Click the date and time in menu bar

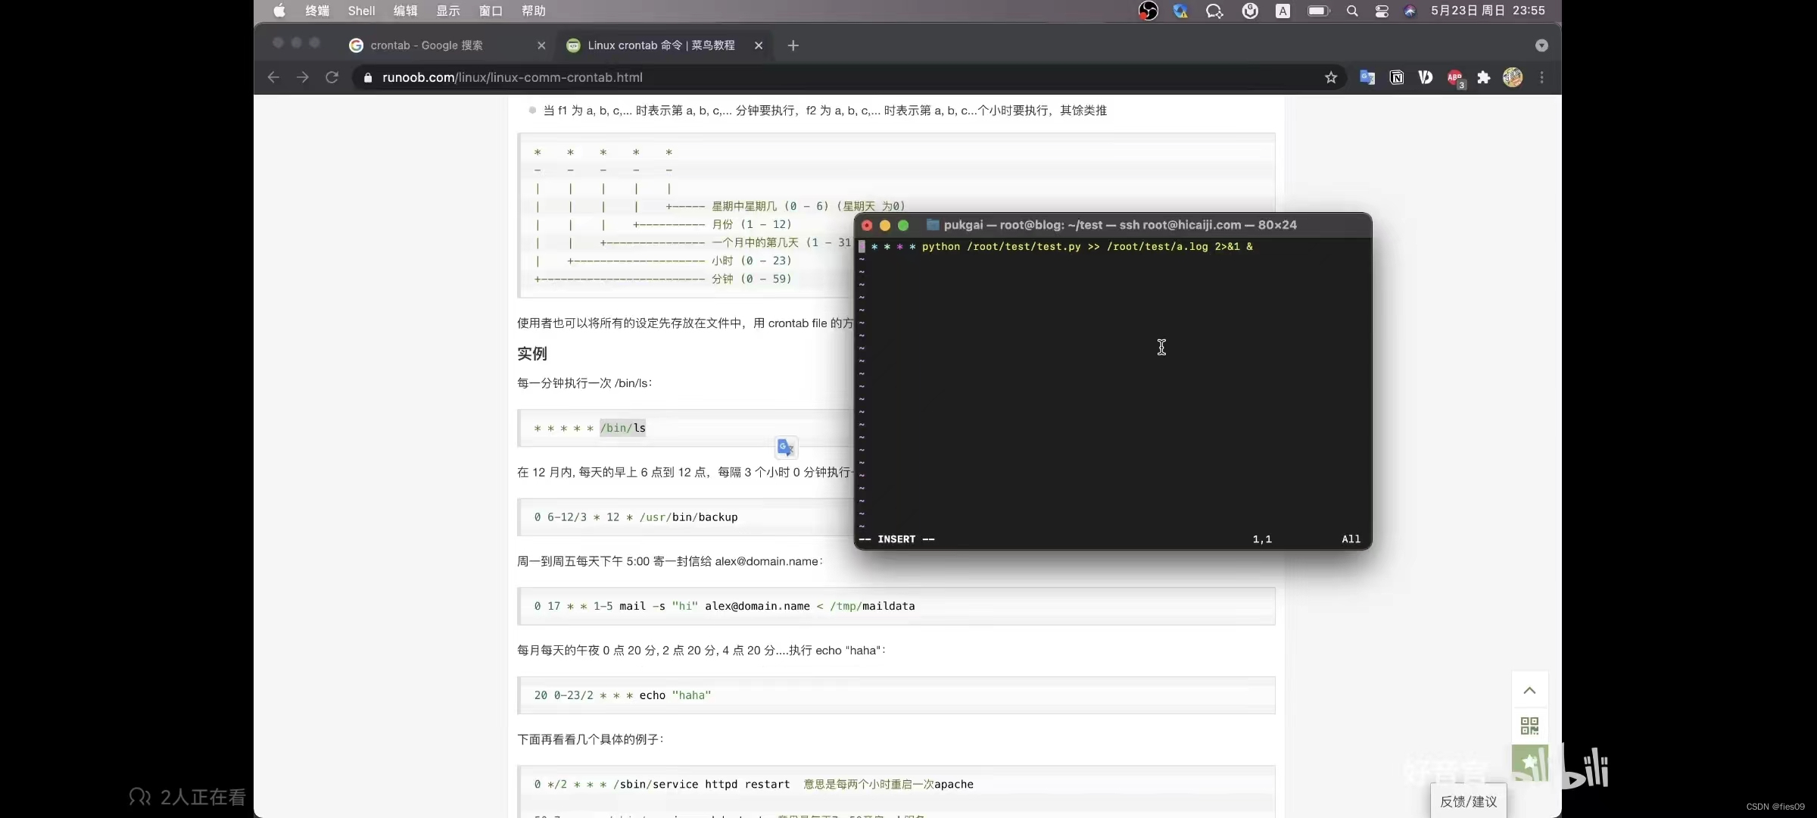pyautogui.click(x=1488, y=11)
